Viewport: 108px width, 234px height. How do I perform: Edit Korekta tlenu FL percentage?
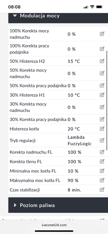(x=102, y=161)
